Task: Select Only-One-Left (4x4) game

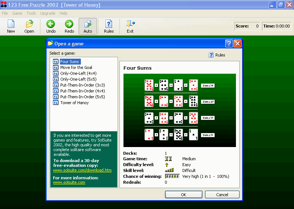Action: [x=78, y=73]
